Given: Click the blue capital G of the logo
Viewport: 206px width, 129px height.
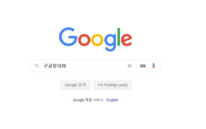Looking at the screenshot, I should [68, 37].
